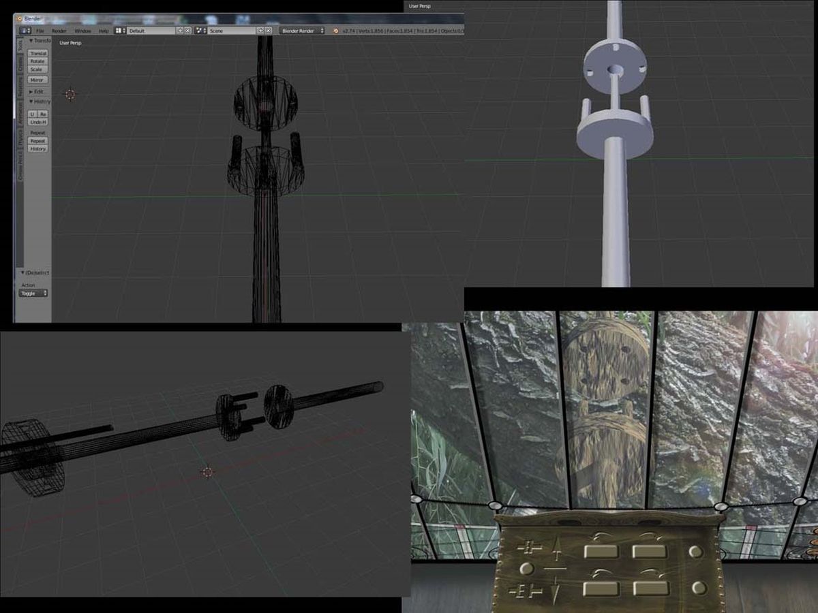Push the lower round button at console's right edge
Viewport: 818px width, 613px height.
(698, 588)
